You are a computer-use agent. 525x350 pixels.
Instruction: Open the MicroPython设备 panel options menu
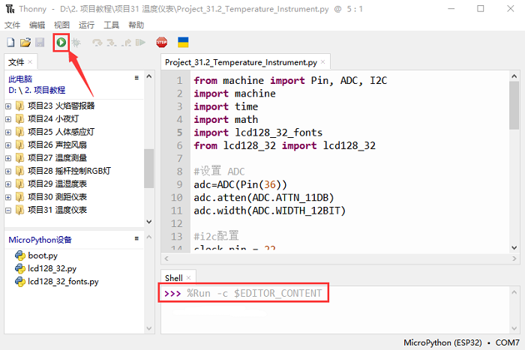[x=136, y=240]
